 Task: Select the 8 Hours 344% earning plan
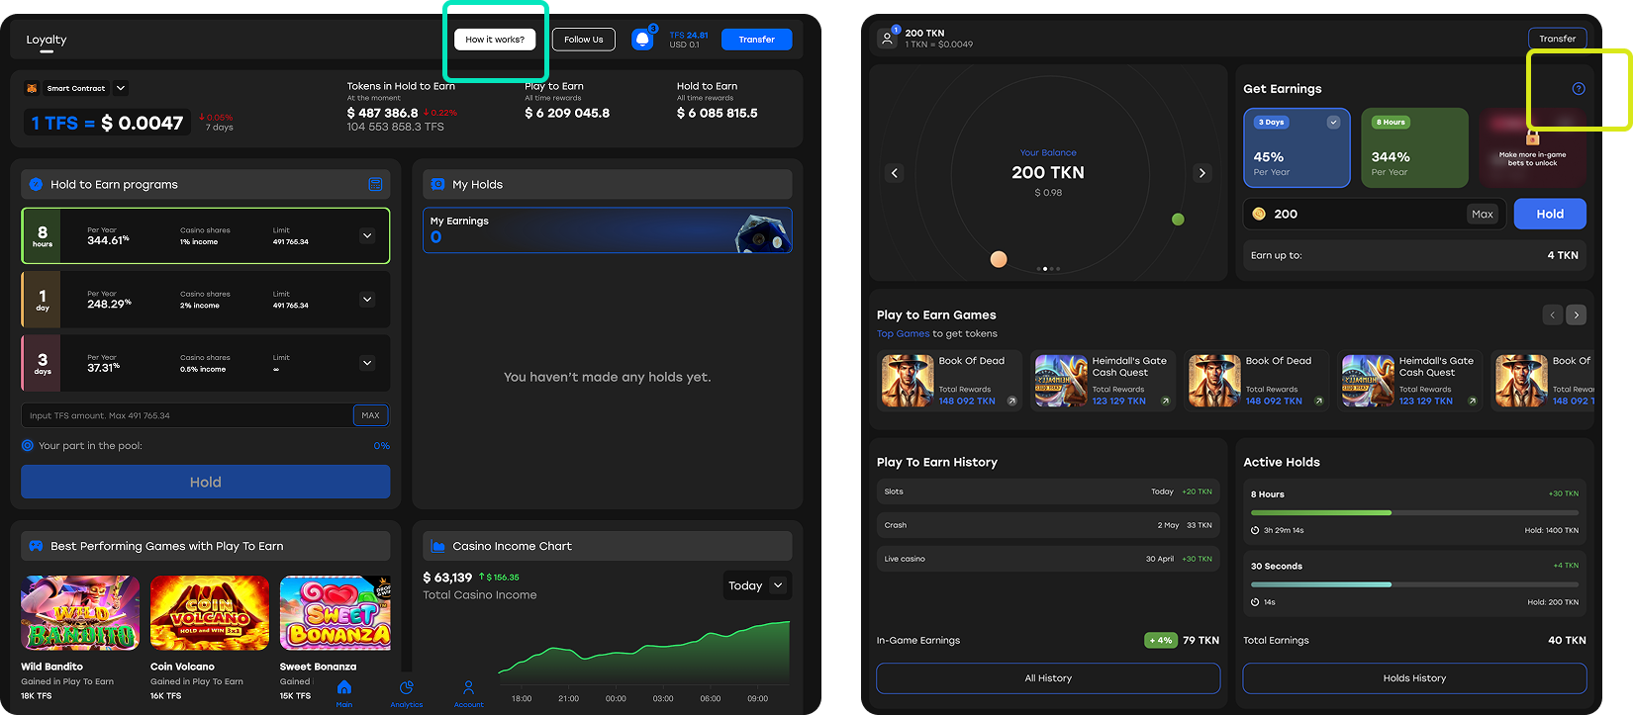click(1413, 148)
